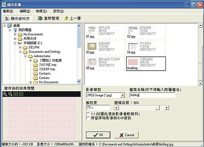
Task: Click 上一層 go up button
Action: pyautogui.click(x=73, y=18)
